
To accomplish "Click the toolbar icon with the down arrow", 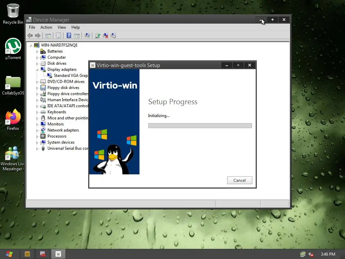I will 113,35.
